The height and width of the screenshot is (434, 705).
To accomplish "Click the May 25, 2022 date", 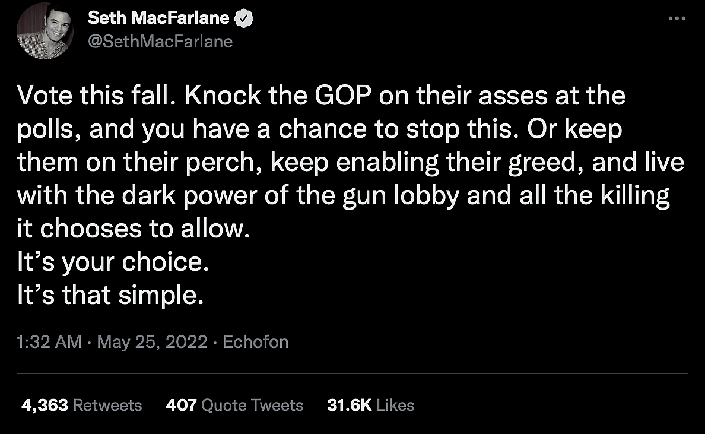I will click(x=152, y=342).
